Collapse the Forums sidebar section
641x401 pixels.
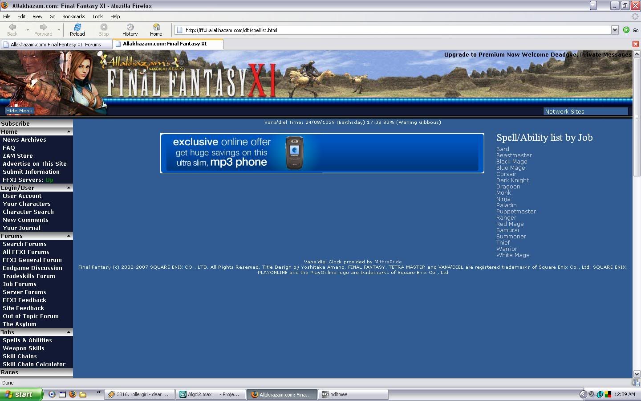(69, 236)
